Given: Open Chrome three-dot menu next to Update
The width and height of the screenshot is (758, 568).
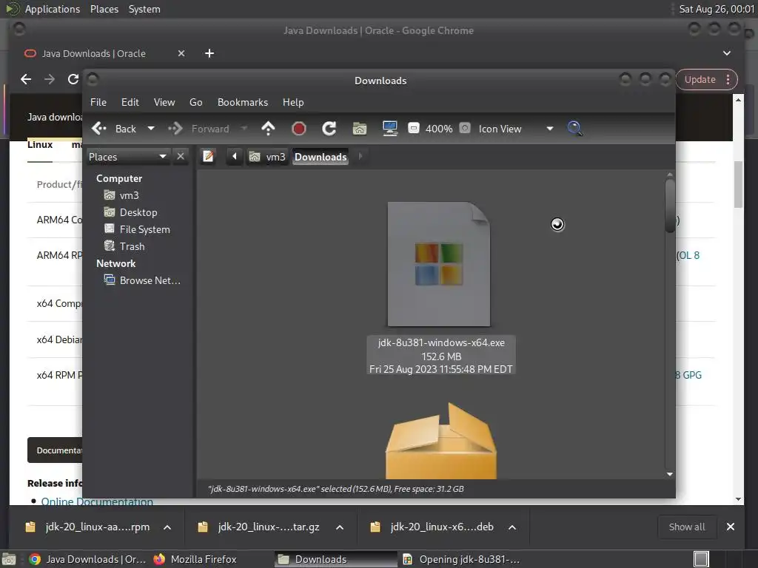Looking at the screenshot, I should tap(728, 80).
